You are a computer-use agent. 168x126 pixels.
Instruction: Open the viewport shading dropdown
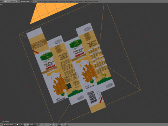[18, 125]
